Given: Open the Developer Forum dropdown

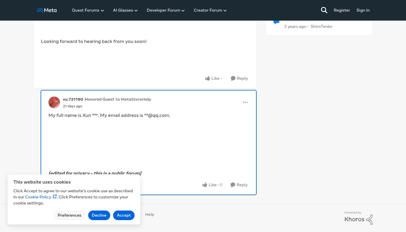Looking at the screenshot, I should [165, 10].
